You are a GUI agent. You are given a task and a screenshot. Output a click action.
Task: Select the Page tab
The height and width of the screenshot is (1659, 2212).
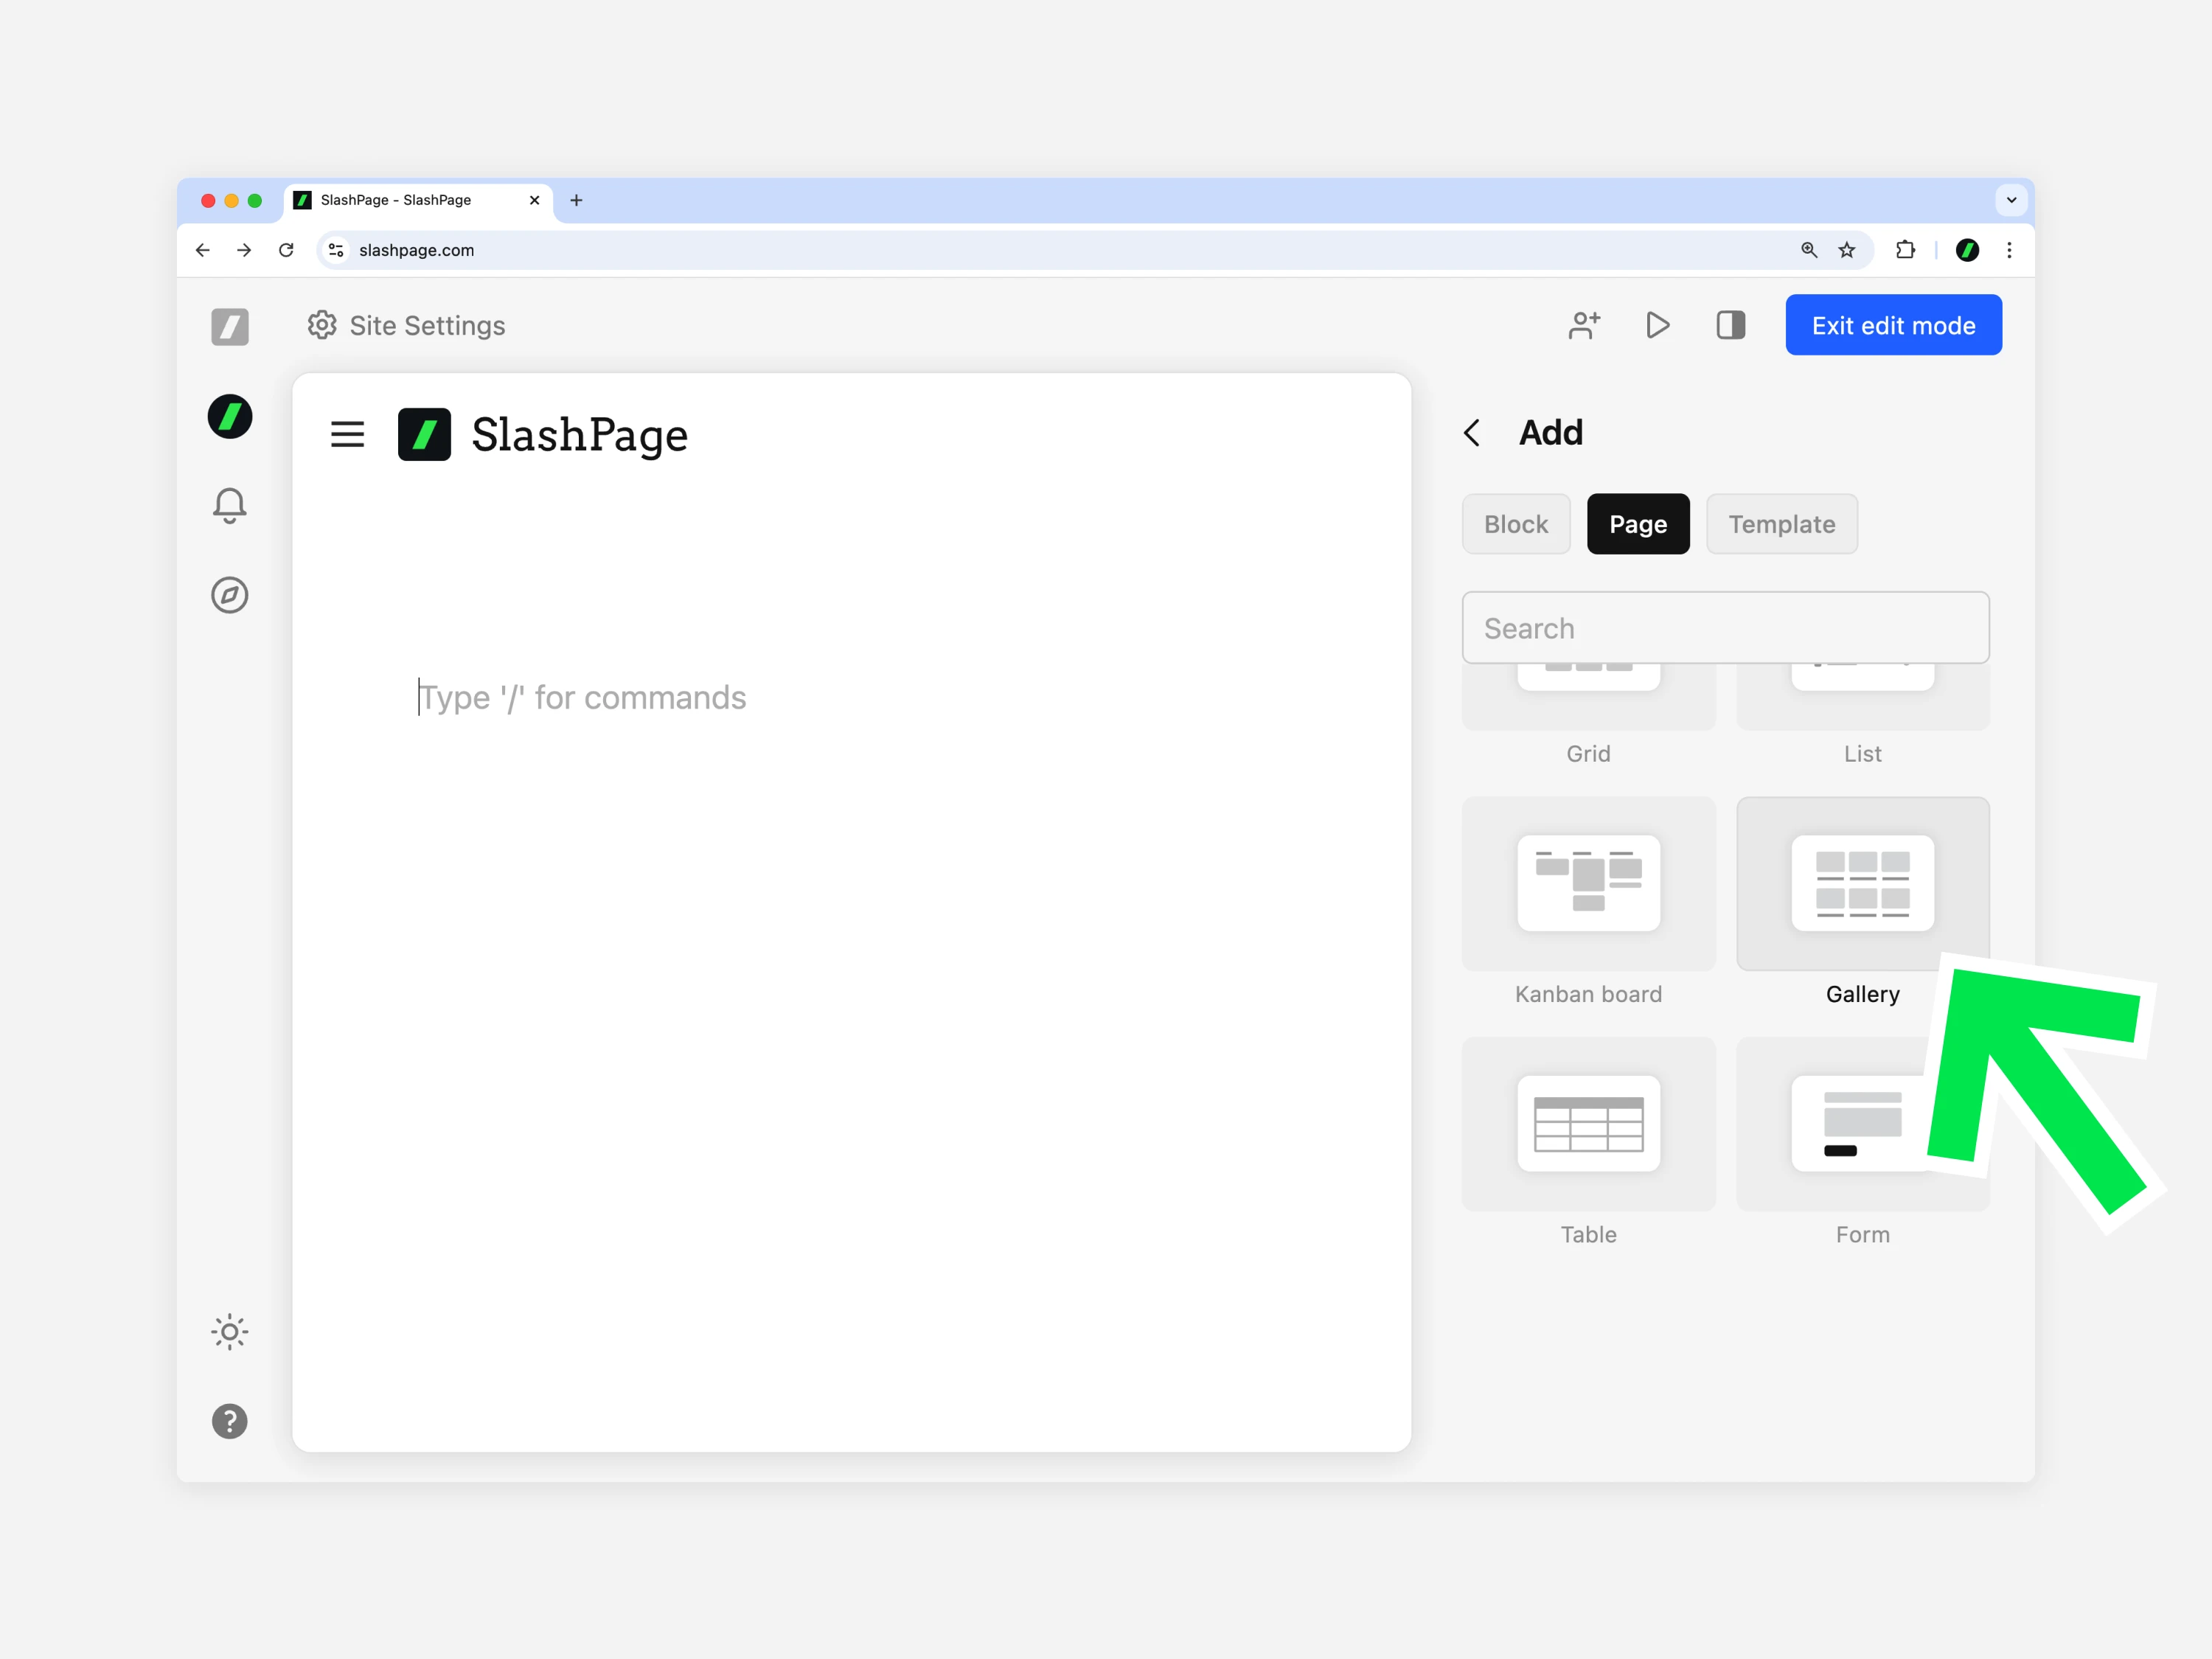pyautogui.click(x=1638, y=524)
